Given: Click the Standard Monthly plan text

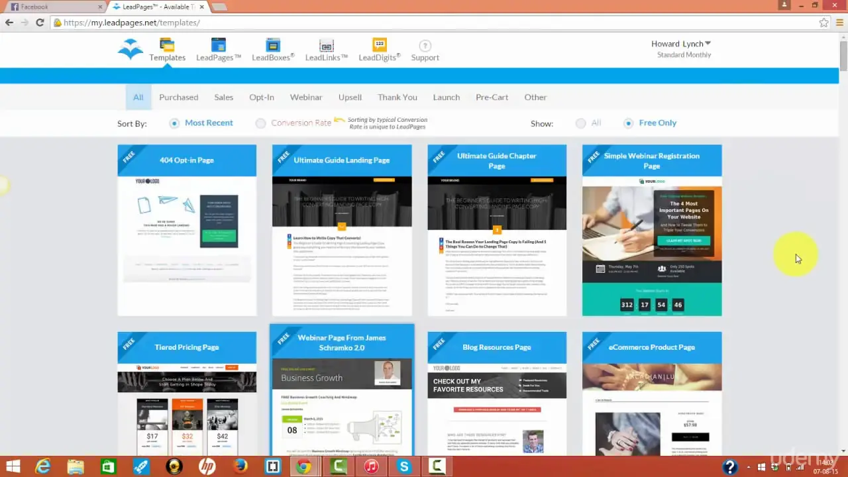Looking at the screenshot, I should [x=684, y=55].
